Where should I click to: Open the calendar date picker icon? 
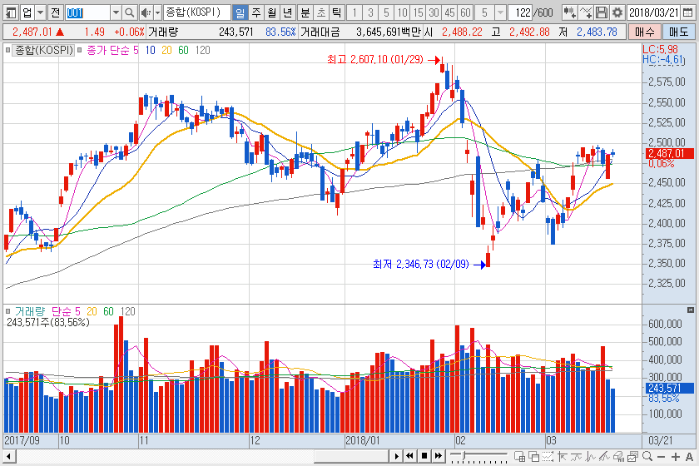point(689,12)
